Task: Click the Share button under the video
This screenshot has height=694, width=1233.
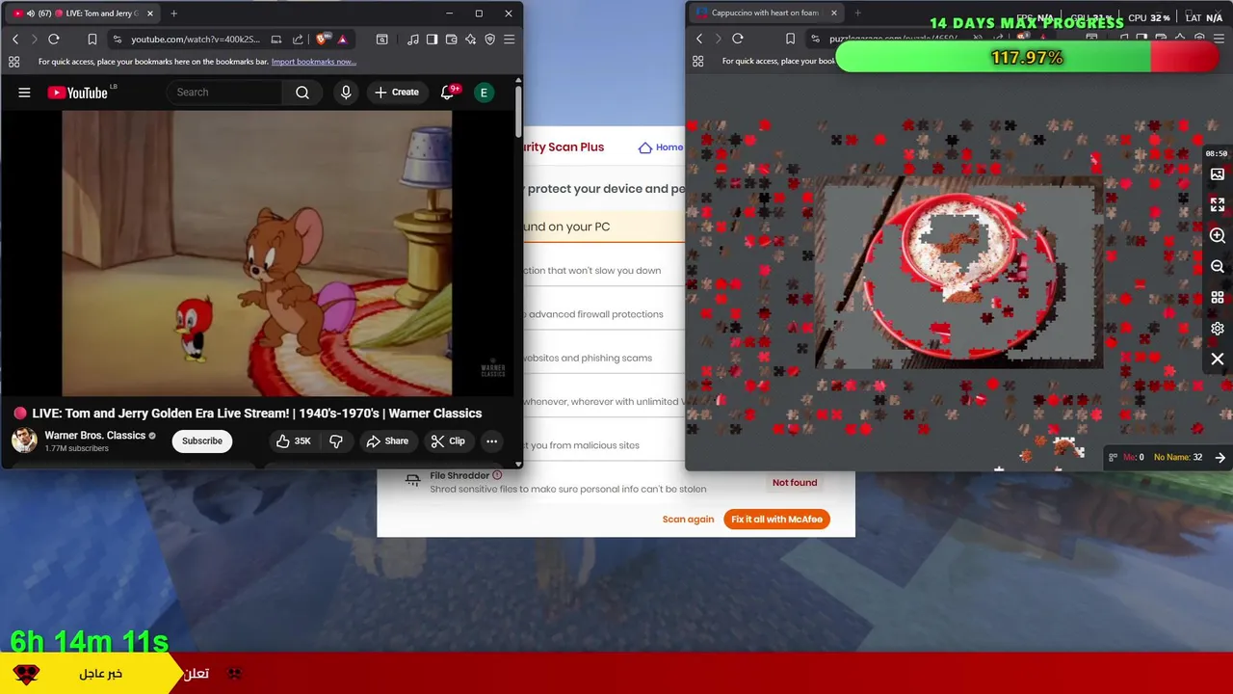Action: 387,441
